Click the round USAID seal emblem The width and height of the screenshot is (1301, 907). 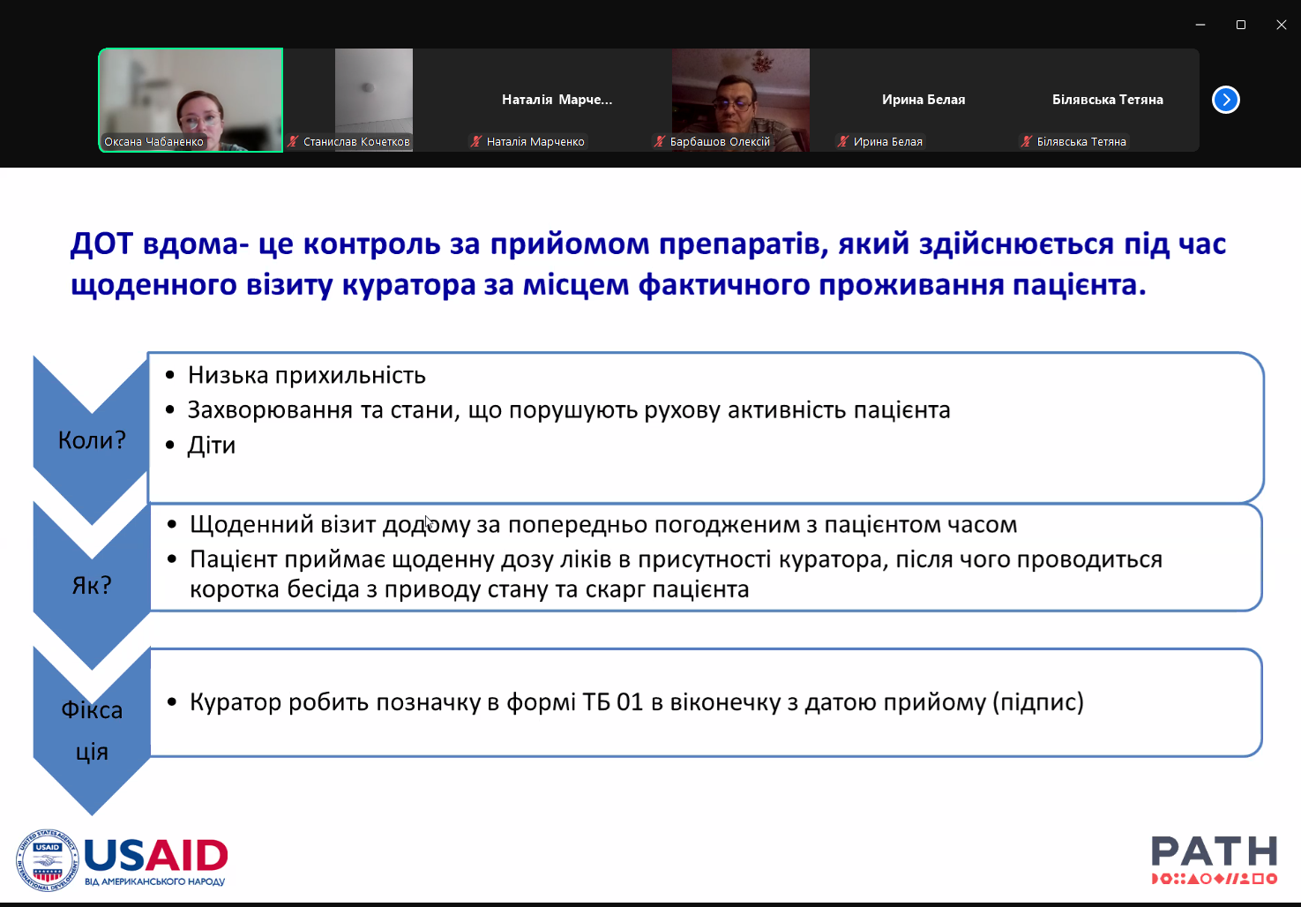point(48,860)
